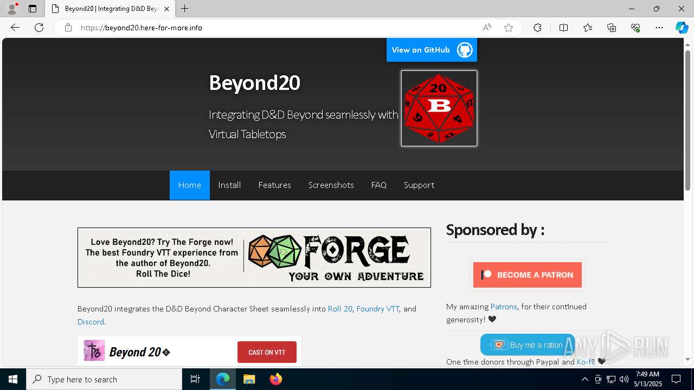Click the View on GitHub button
694x390 pixels.
pyautogui.click(x=432, y=50)
